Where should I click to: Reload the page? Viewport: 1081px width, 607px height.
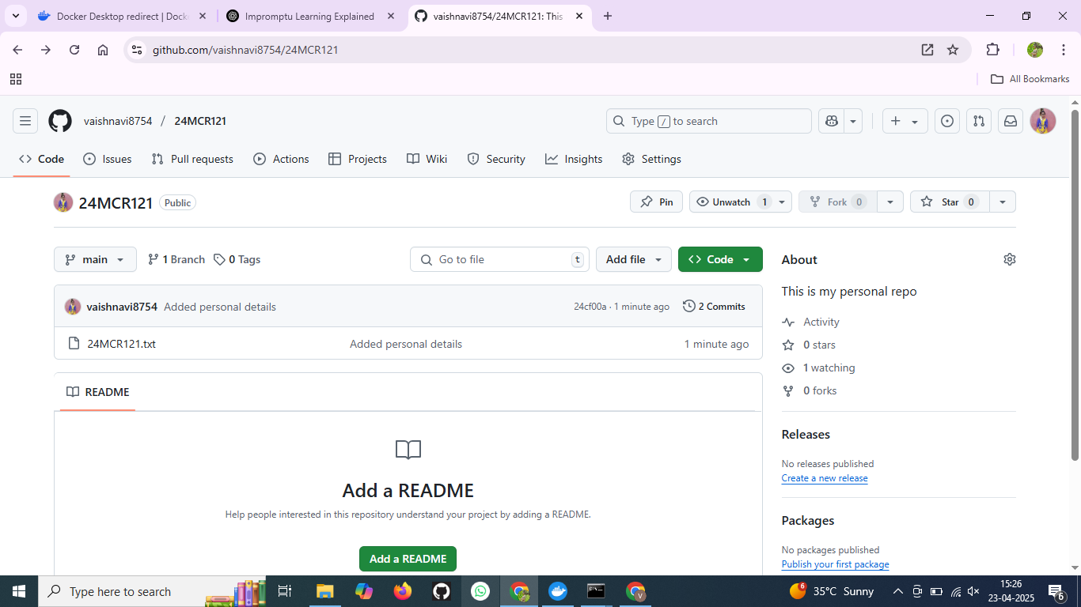coord(74,50)
